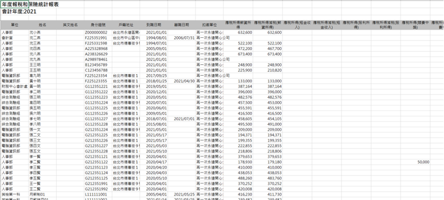Select the 扣繳單位 header cell
This screenshot has height=200, width=444.
(209, 25)
